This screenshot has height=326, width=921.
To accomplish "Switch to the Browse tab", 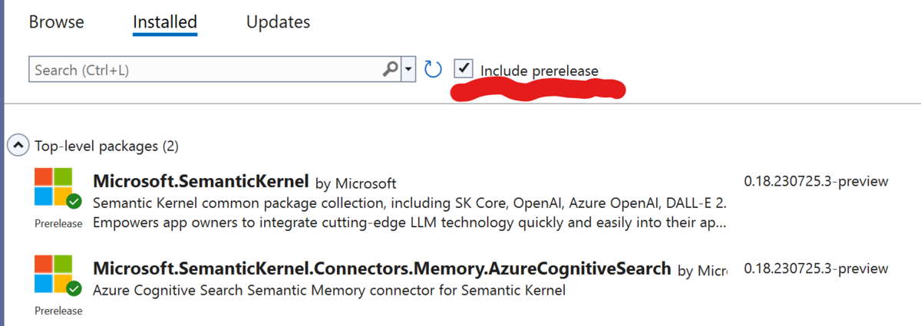I will pos(56,22).
